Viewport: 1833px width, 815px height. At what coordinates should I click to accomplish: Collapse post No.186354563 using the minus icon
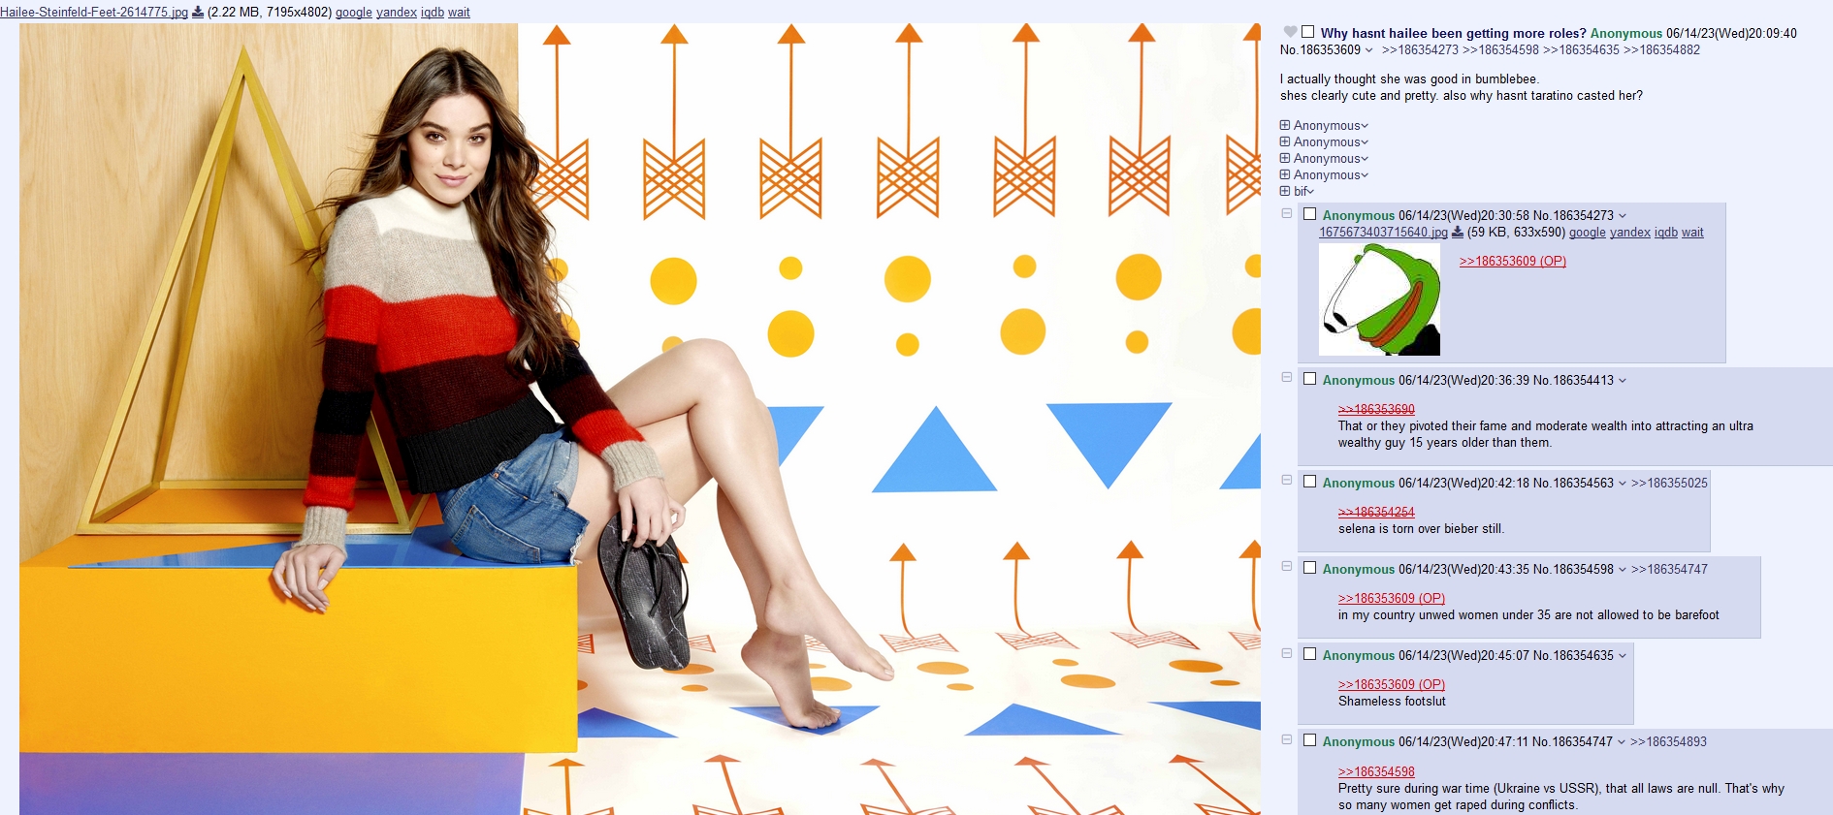(1287, 480)
